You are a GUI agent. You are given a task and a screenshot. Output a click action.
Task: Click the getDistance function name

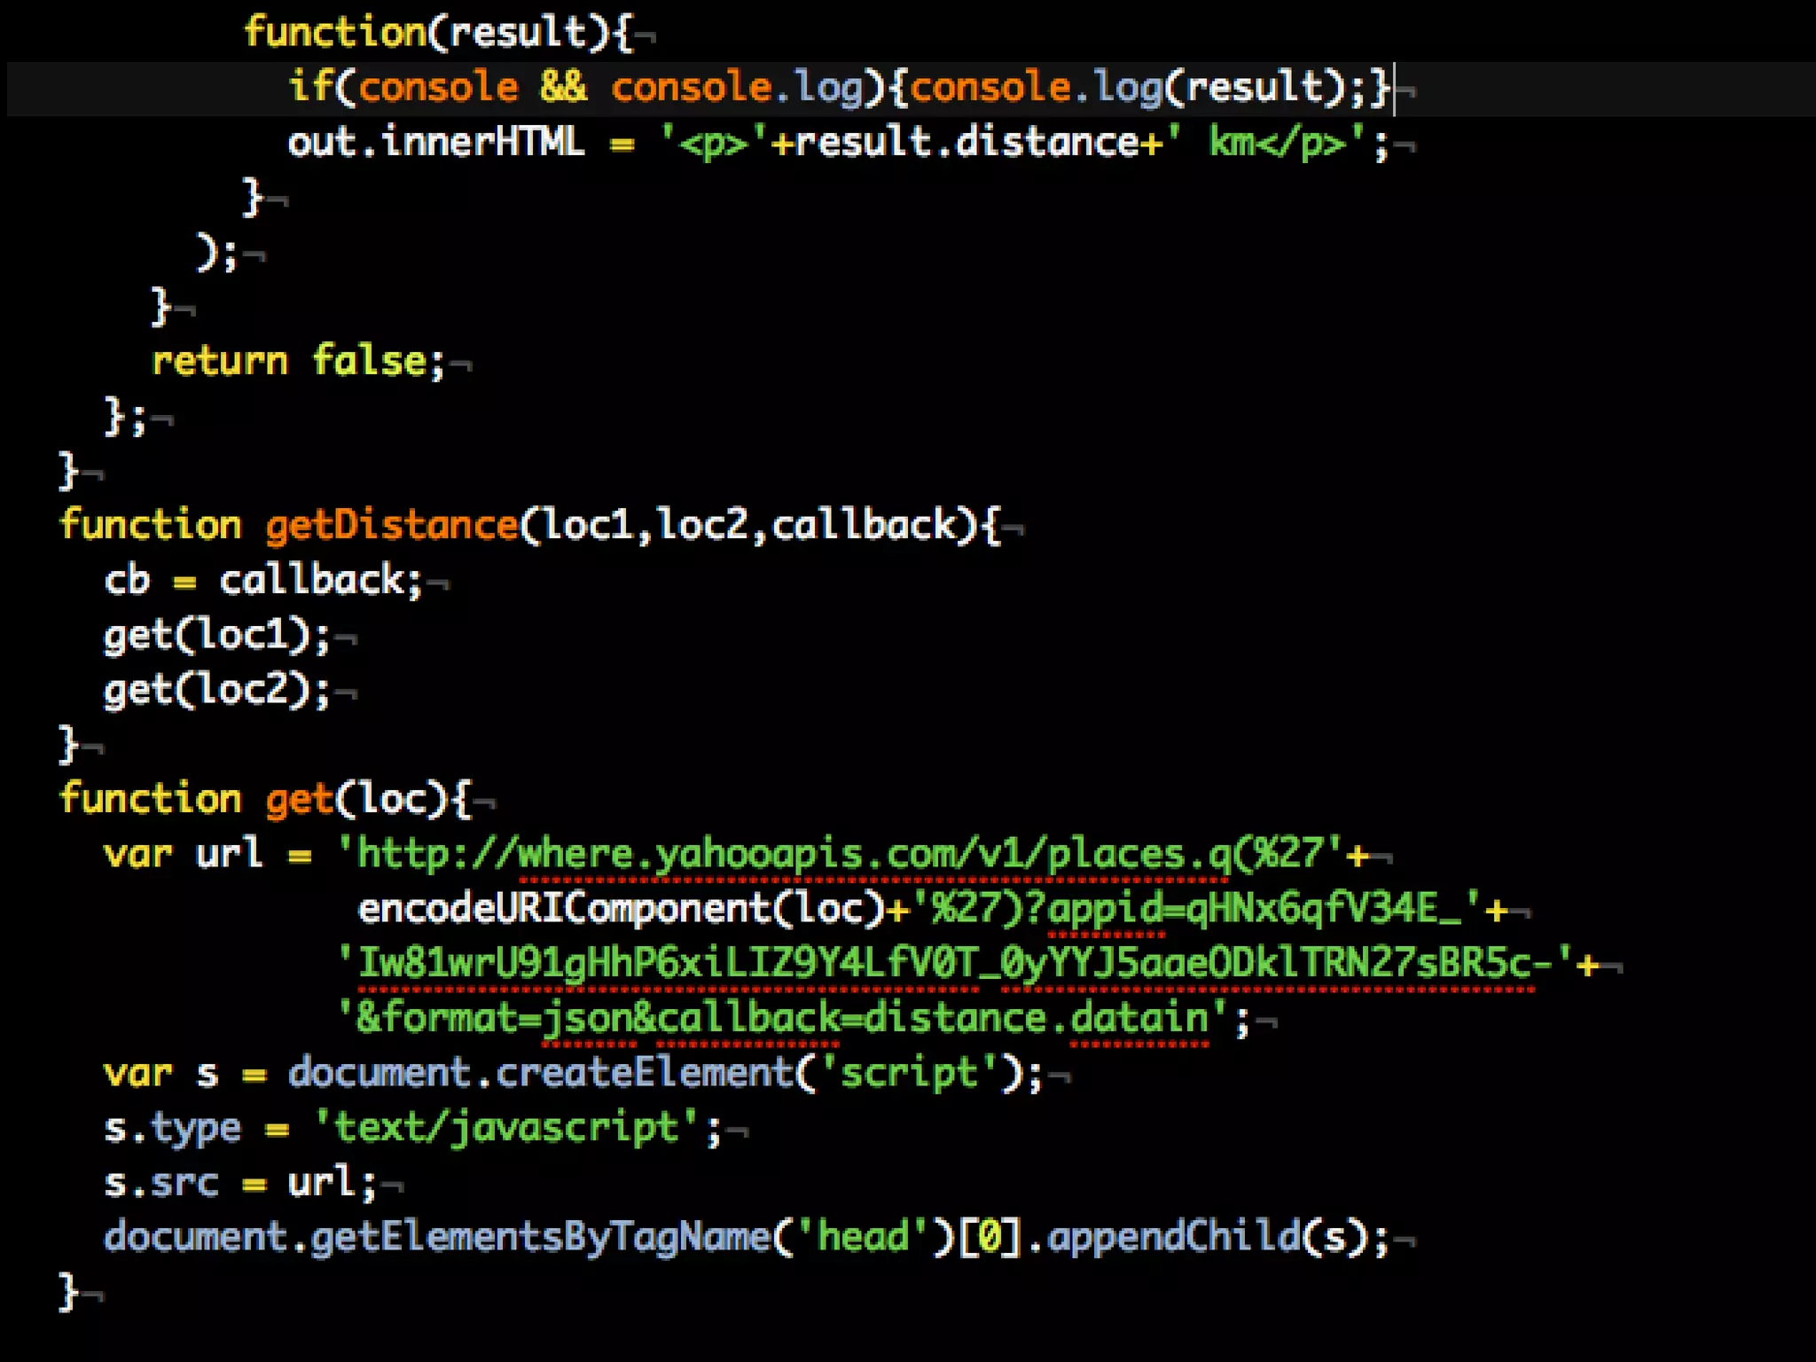click(391, 526)
